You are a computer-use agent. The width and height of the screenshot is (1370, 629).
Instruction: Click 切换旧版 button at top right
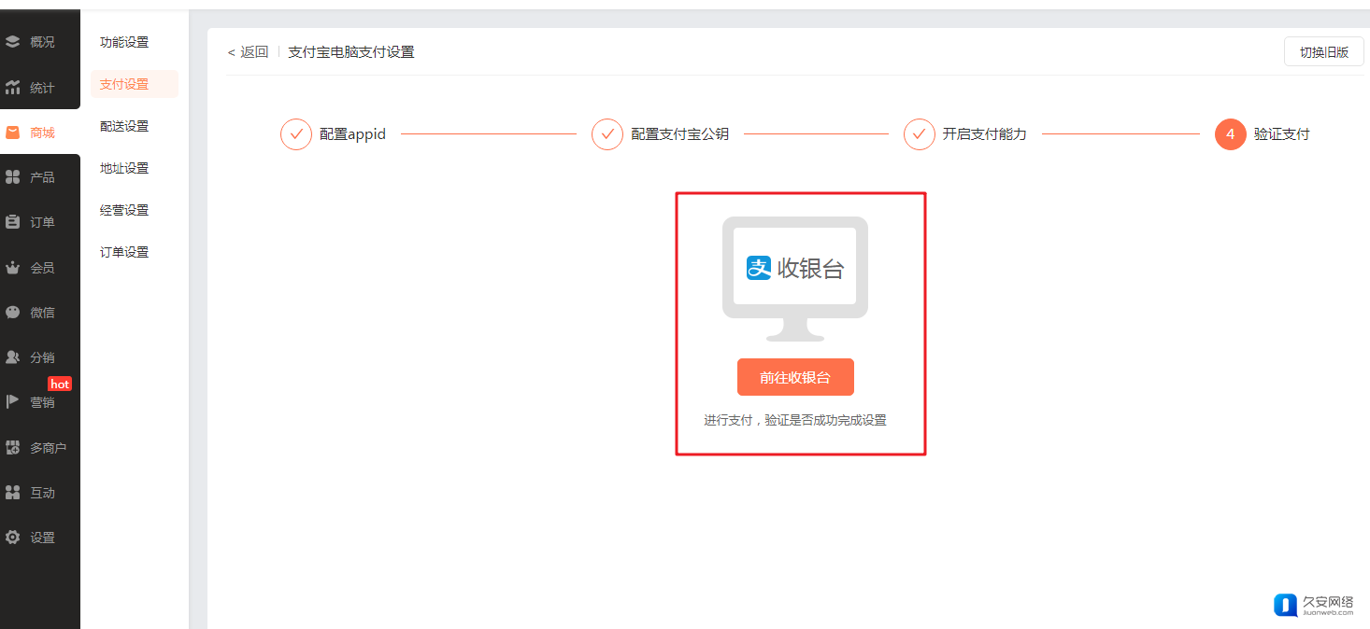coord(1323,52)
